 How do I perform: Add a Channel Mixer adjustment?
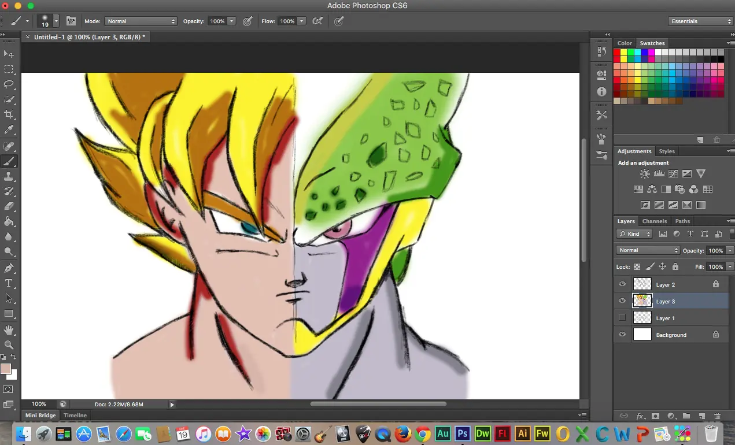693,189
